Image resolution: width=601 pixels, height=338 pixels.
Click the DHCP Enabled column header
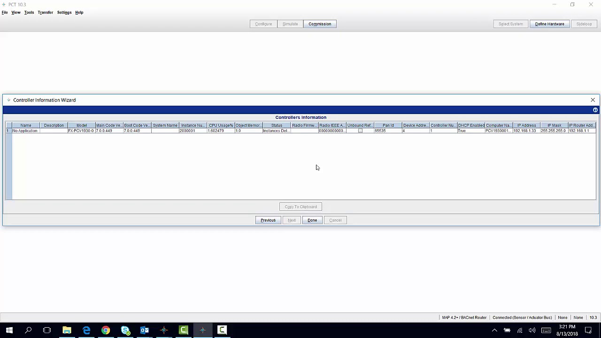click(x=471, y=125)
